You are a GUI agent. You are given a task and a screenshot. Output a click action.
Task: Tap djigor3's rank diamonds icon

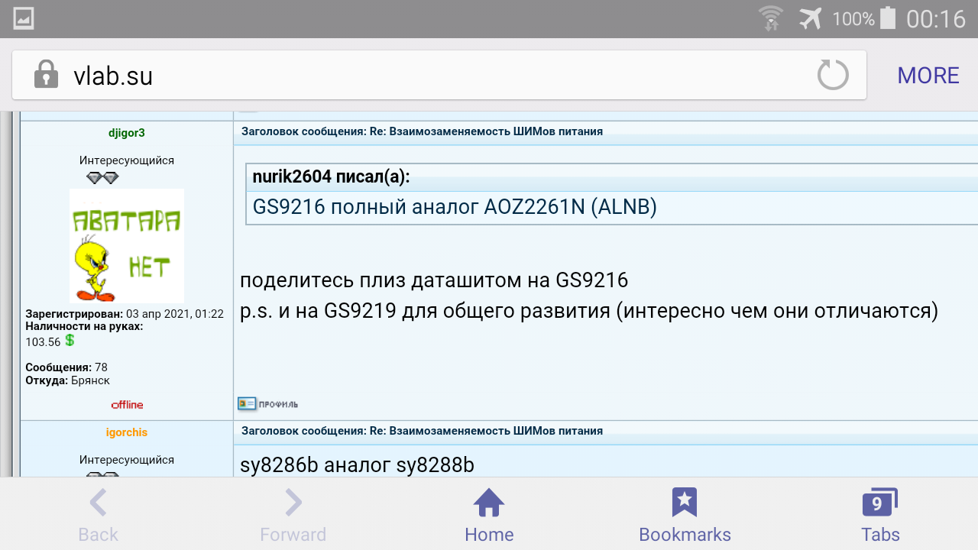pyautogui.click(x=102, y=178)
